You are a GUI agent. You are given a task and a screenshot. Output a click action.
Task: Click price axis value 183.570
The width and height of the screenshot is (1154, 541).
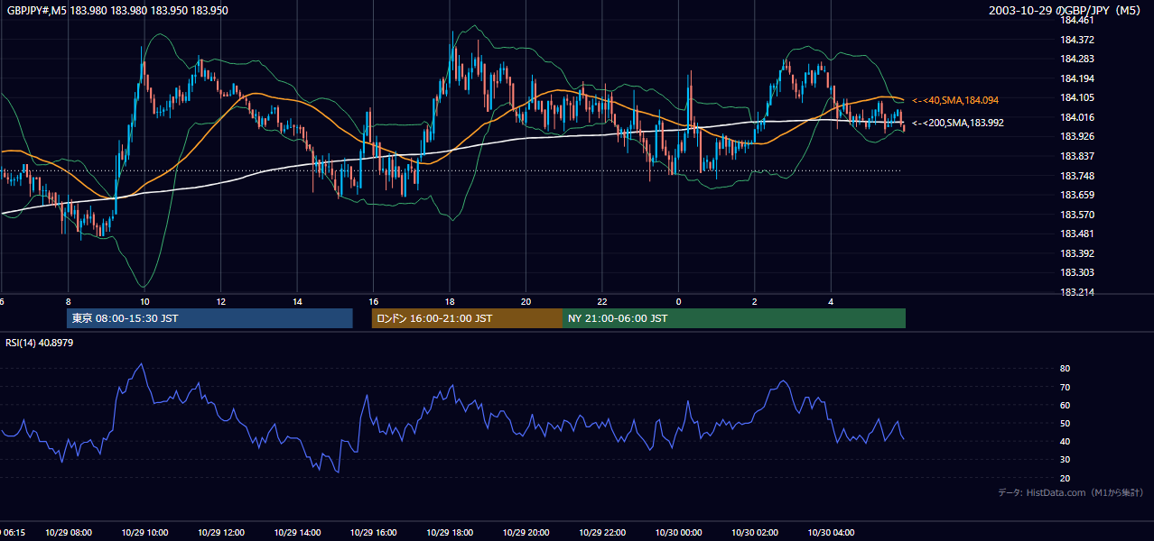point(1078,215)
